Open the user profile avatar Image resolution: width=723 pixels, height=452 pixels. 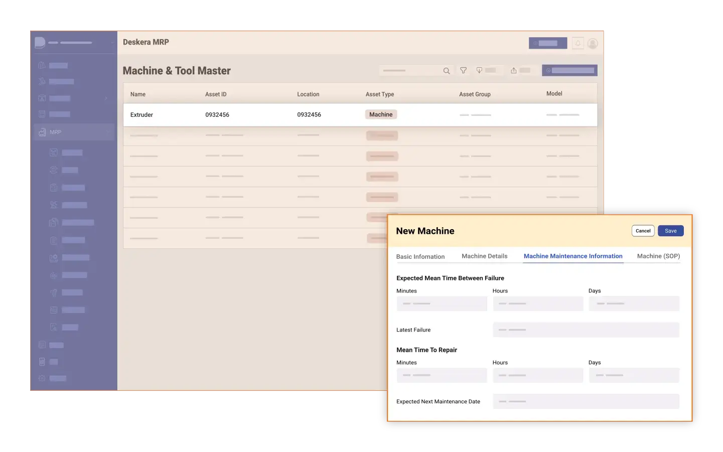pos(593,43)
